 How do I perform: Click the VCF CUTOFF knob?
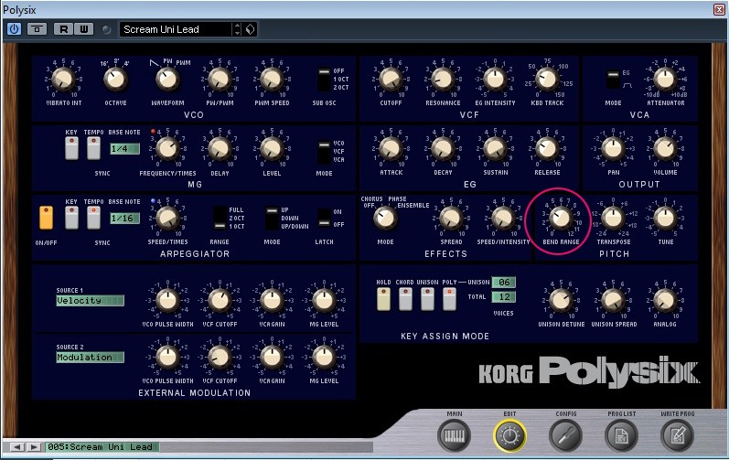click(x=391, y=79)
